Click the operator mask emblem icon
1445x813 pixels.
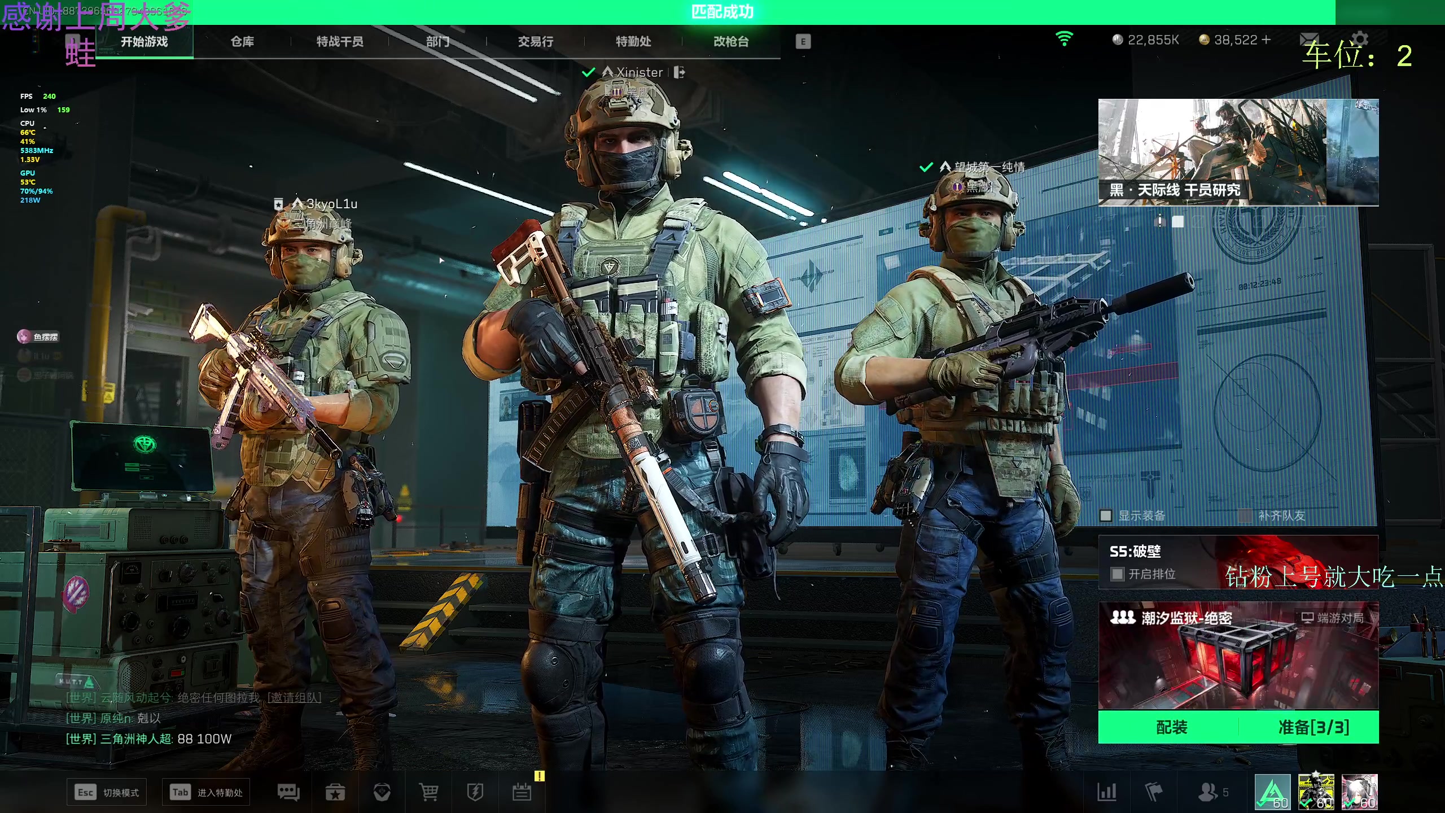(x=382, y=792)
